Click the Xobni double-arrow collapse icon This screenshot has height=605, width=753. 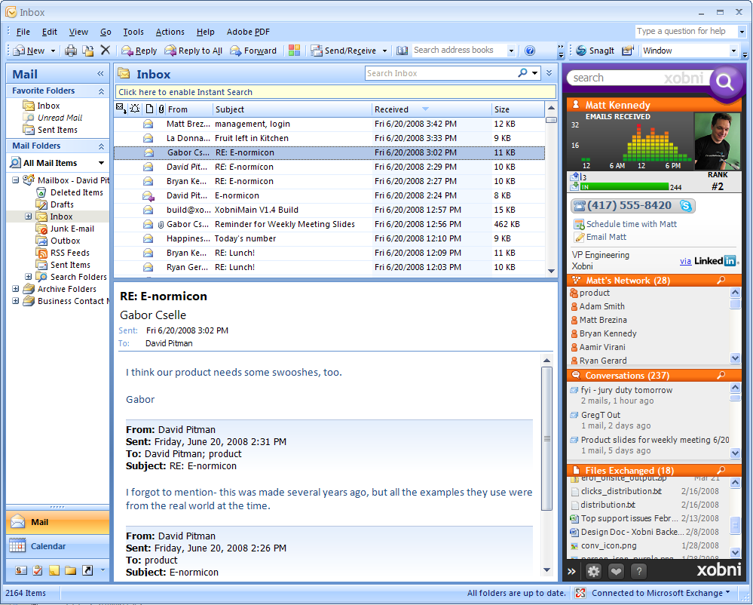(x=571, y=571)
